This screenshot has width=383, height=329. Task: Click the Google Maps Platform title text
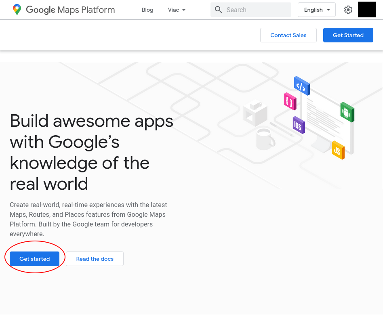pyautogui.click(x=70, y=10)
